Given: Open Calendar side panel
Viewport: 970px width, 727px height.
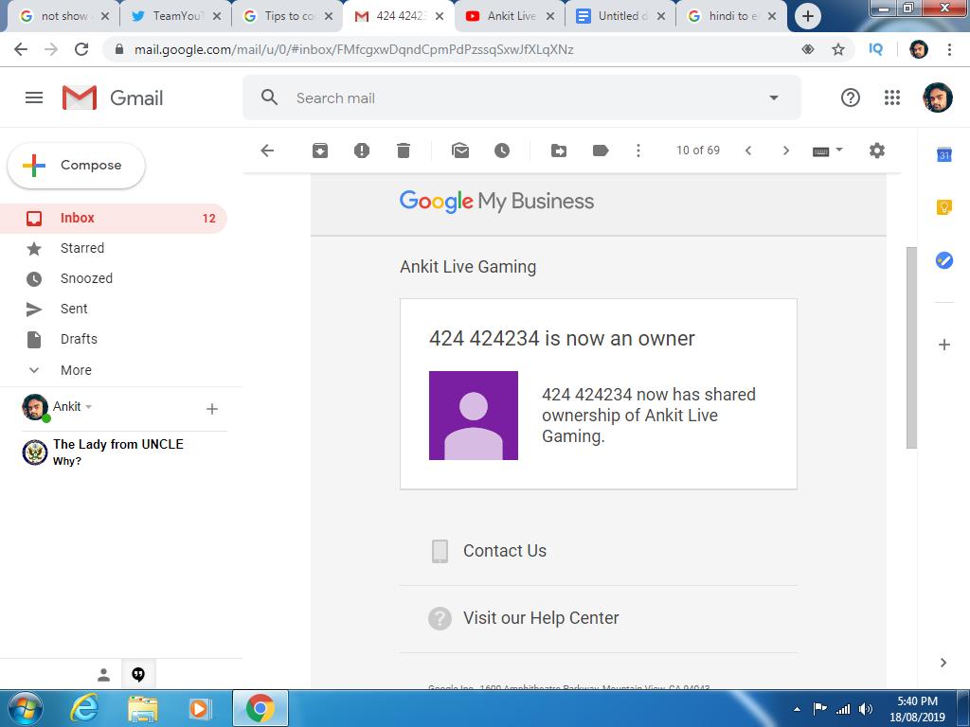Looking at the screenshot, I should pyautogui.click(x=944, y=154).
